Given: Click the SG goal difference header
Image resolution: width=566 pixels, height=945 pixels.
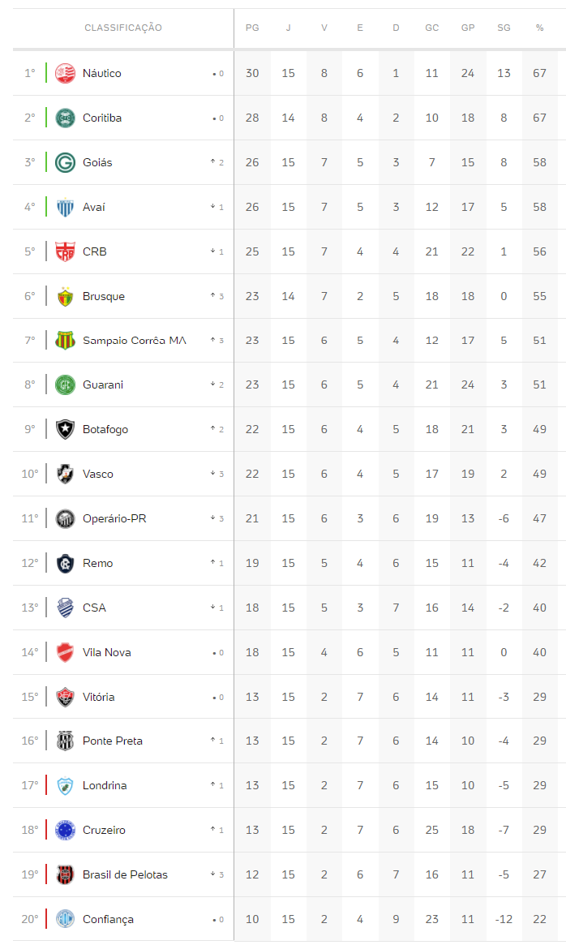Looking at the screenshot, I should coord(504,28).
